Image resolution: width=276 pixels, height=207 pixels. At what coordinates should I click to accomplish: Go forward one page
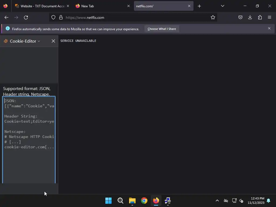(16, 18)
